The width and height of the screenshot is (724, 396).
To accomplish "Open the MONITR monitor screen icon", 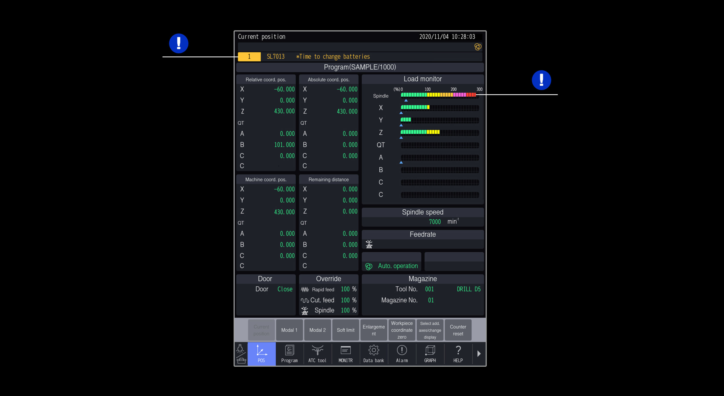I will coord(345,354).
